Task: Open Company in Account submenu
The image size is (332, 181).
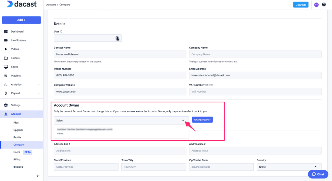Action: (x=19, y=145)
